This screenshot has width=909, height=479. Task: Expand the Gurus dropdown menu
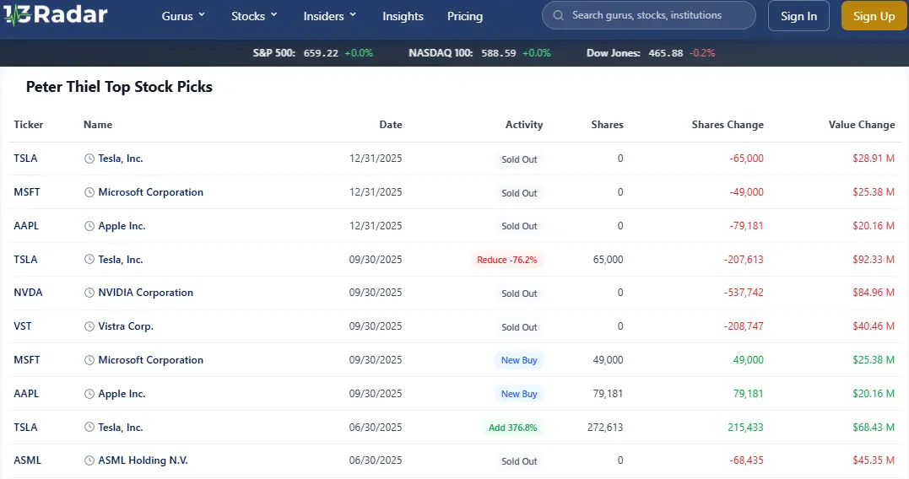[x=183, y=16]
